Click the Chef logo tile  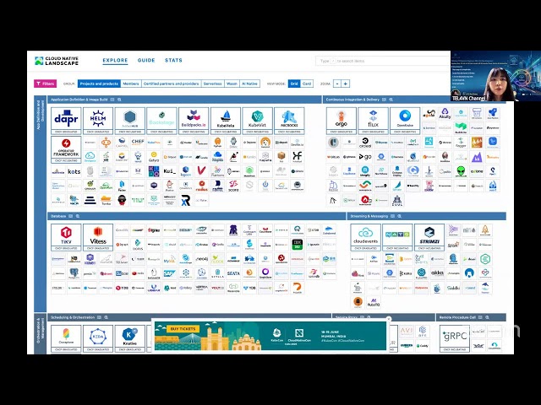pos(138,143)
